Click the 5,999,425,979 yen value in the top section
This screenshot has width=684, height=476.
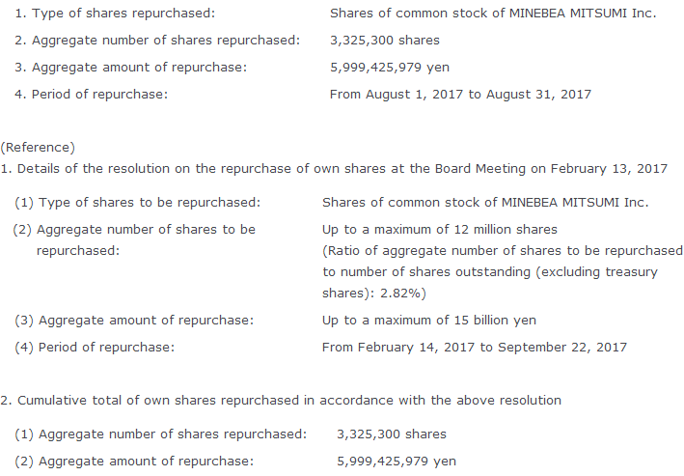(x=389, y=68)
